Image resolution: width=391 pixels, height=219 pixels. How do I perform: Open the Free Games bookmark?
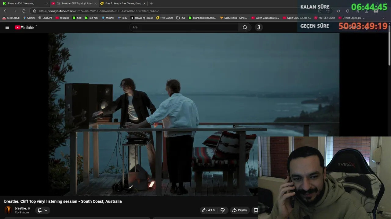pyautogui.click(x=165, y=18)
